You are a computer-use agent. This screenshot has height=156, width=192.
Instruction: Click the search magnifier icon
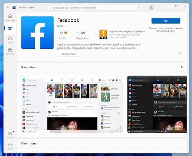[x=138, y=8]
